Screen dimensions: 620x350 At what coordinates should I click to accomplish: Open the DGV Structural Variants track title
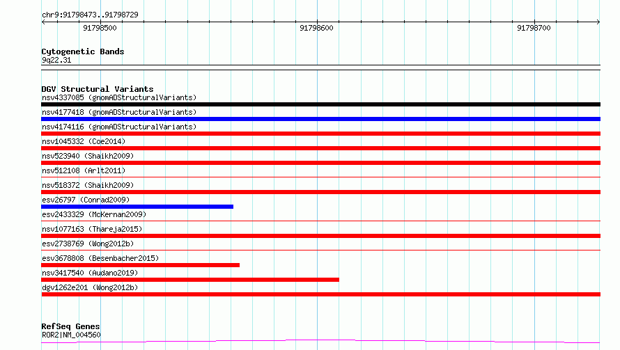[x=98, y=89]
